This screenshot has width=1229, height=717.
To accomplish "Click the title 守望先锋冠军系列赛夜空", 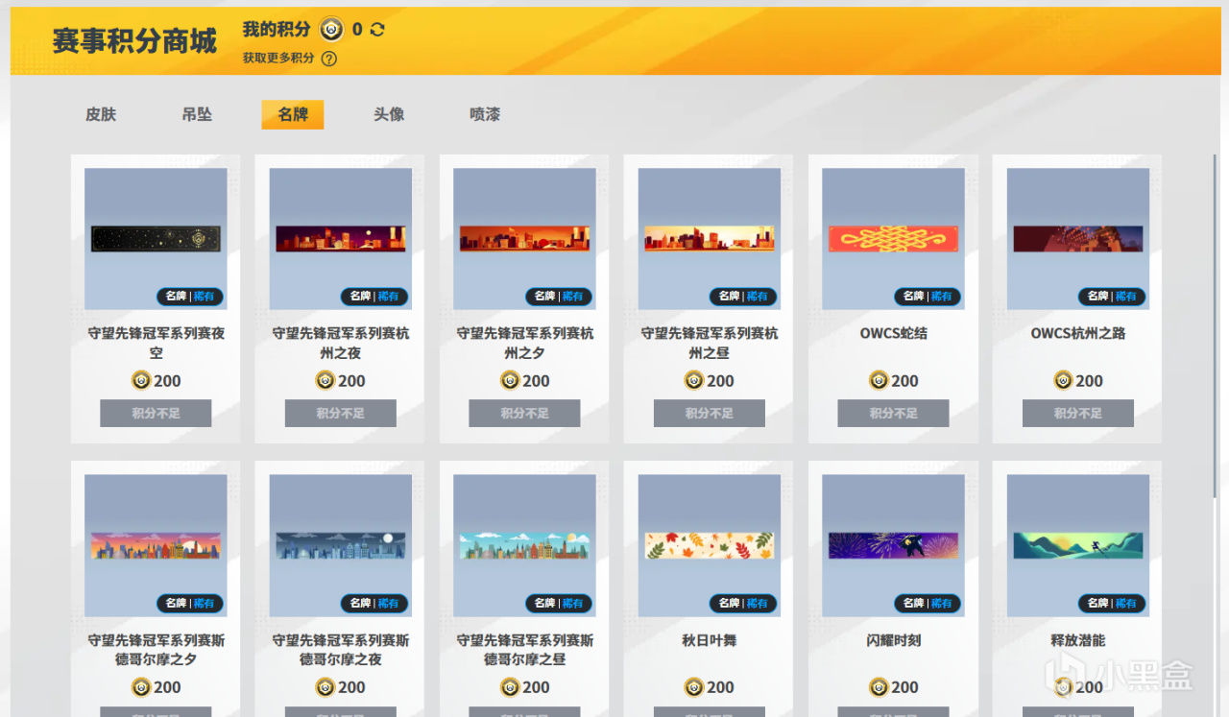I will click(x=156, y=344).
